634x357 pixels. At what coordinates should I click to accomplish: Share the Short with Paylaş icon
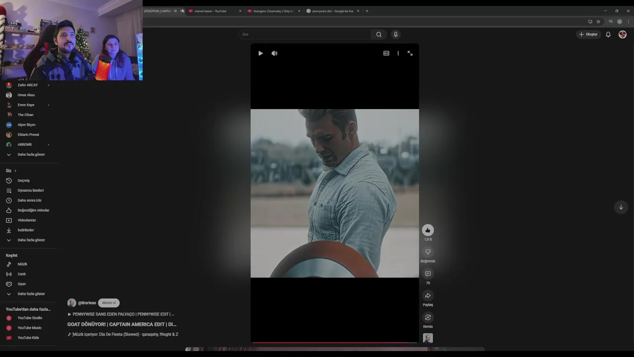428,296
